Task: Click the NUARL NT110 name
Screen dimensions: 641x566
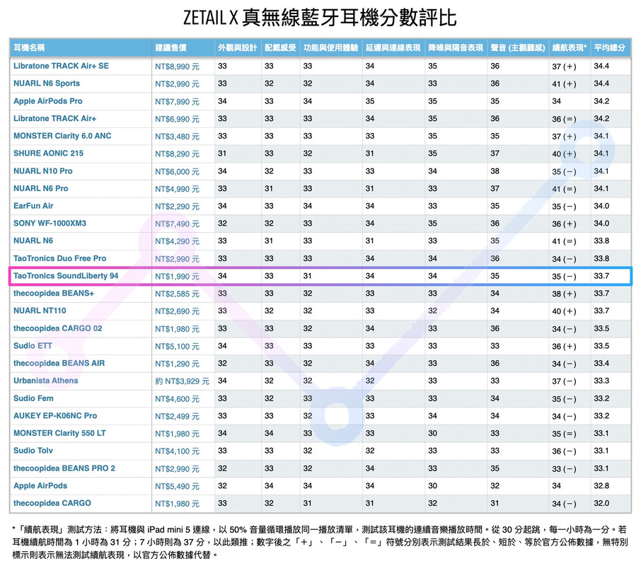Action: [40, 311]
